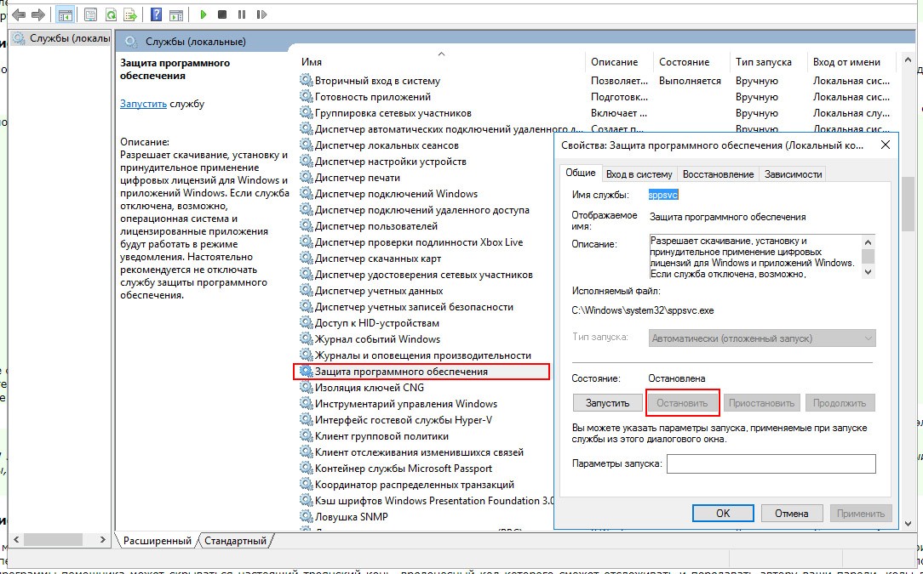Go back with the toolbar left arrow
Viewport: 923px width, 574px height.
tap(19, 14)
